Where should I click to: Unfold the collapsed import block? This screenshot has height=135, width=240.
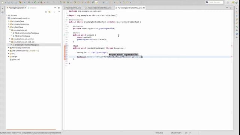68,15
